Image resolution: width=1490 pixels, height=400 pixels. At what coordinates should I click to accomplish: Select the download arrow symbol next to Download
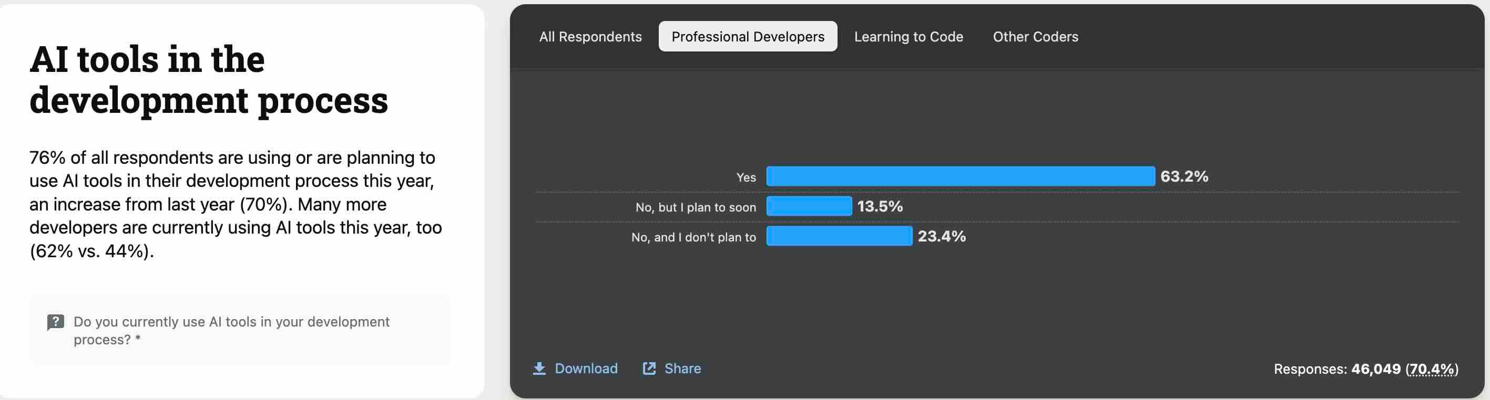click(539, 369)
